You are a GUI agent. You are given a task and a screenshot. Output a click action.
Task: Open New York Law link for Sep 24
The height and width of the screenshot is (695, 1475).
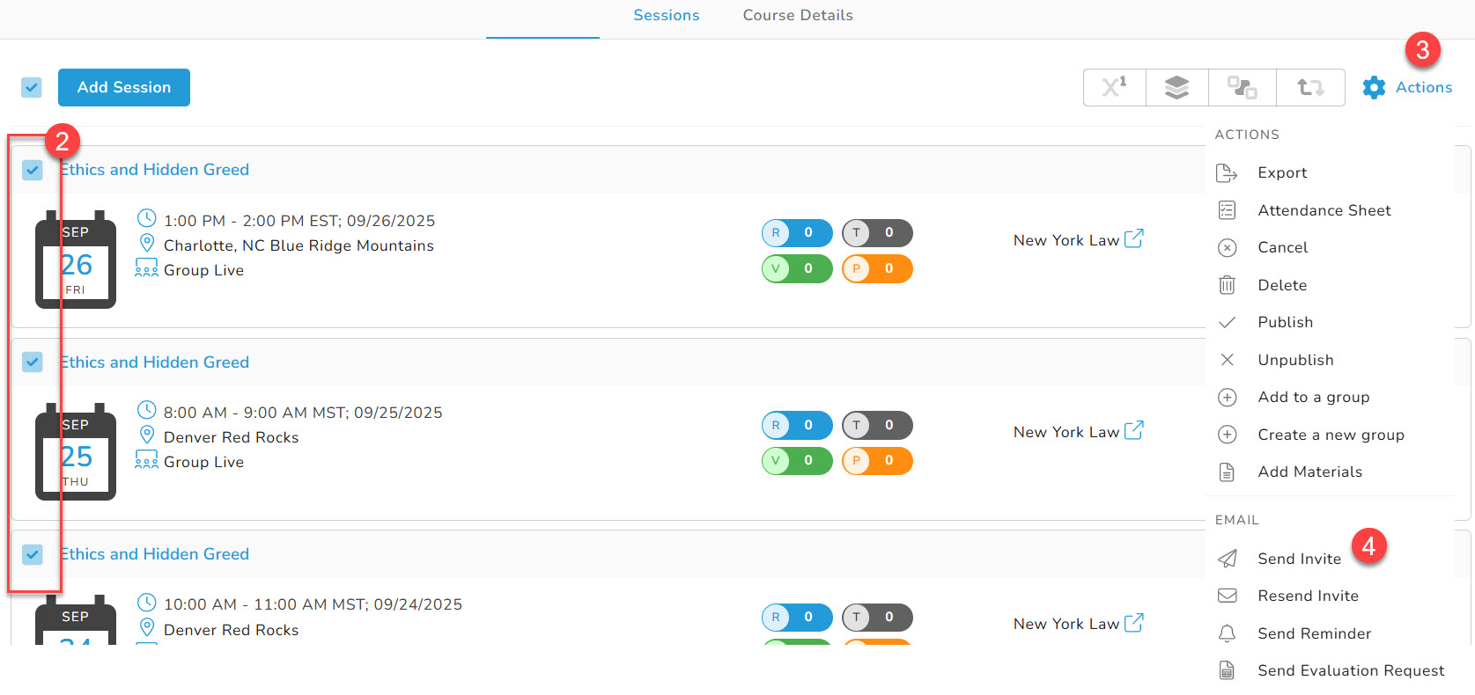[1078, 623]
